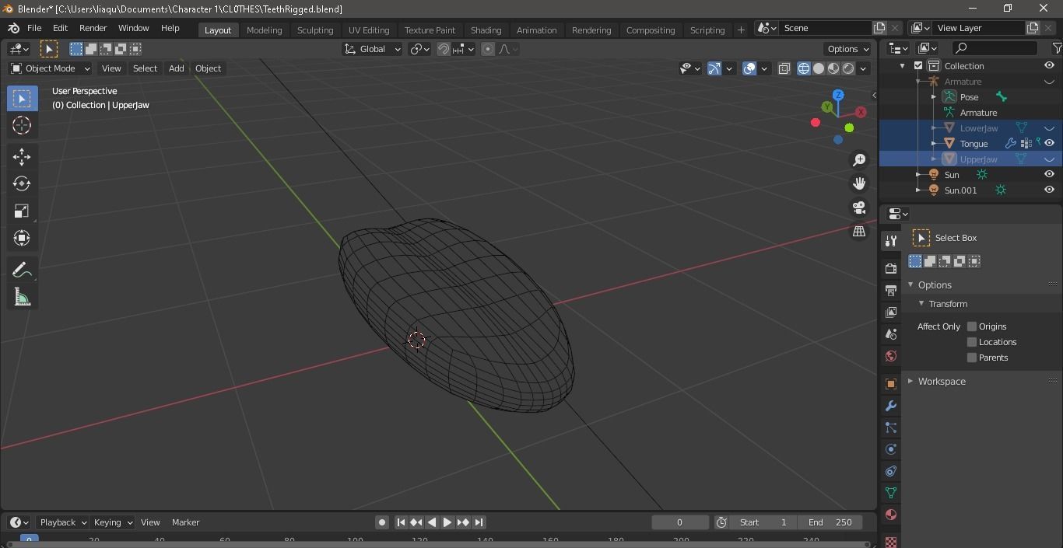Select the Annotate tool

(22, 269)
